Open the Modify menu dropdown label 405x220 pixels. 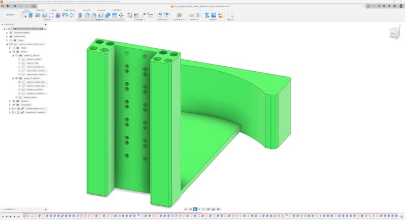101,20
